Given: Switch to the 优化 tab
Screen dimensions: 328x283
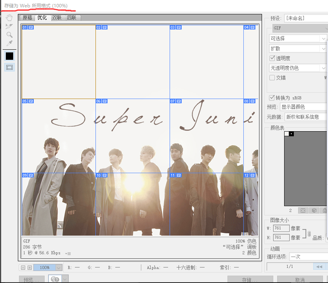Looking at the screenshot, I should 42,17.
